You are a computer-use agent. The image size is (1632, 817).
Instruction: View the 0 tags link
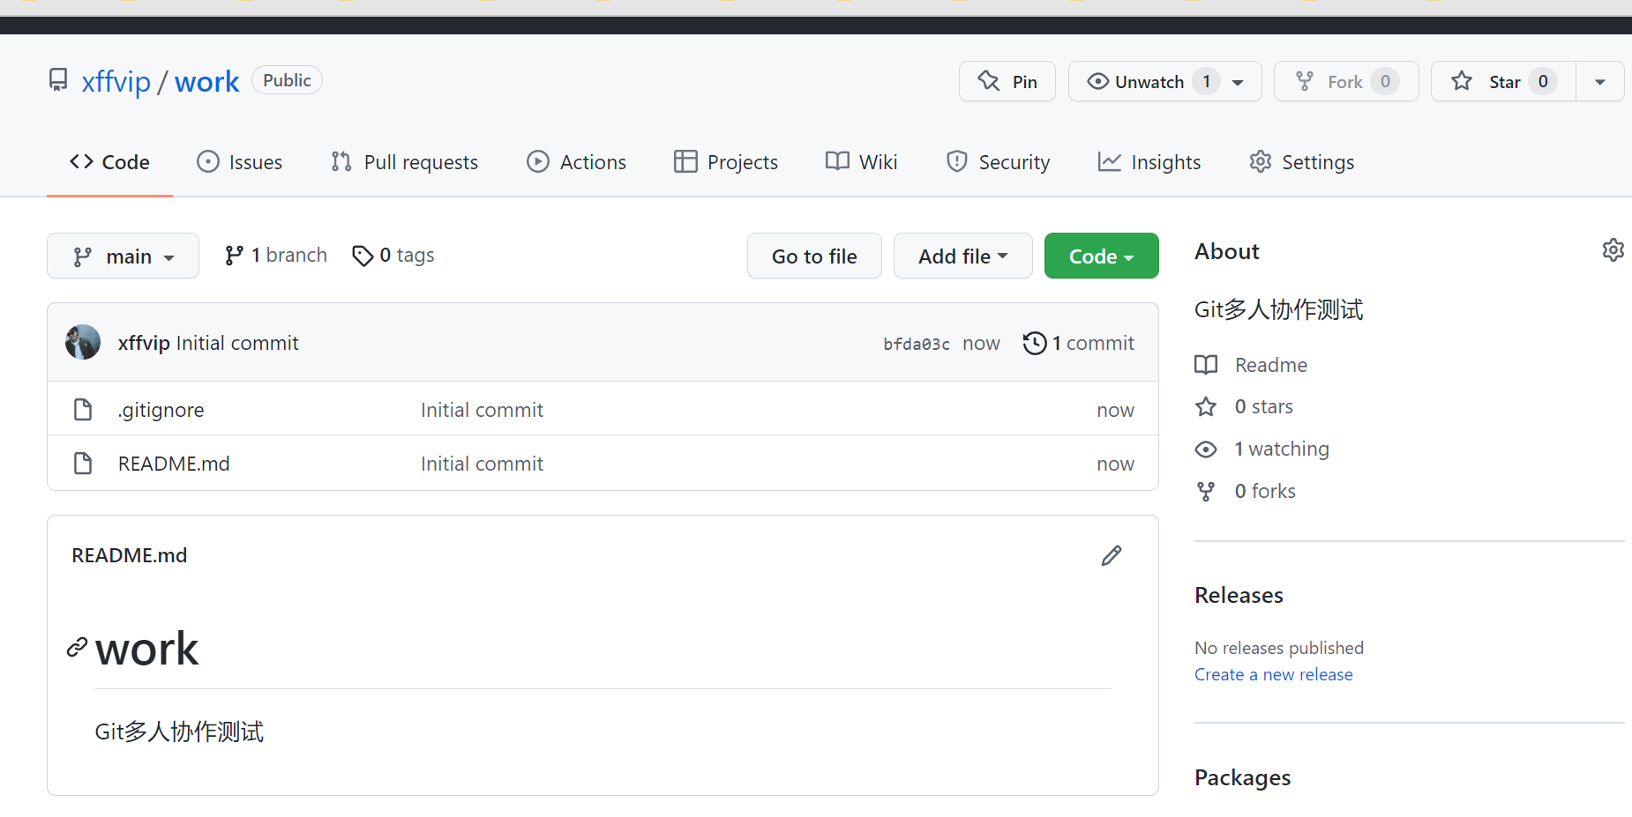pos(393,256)
